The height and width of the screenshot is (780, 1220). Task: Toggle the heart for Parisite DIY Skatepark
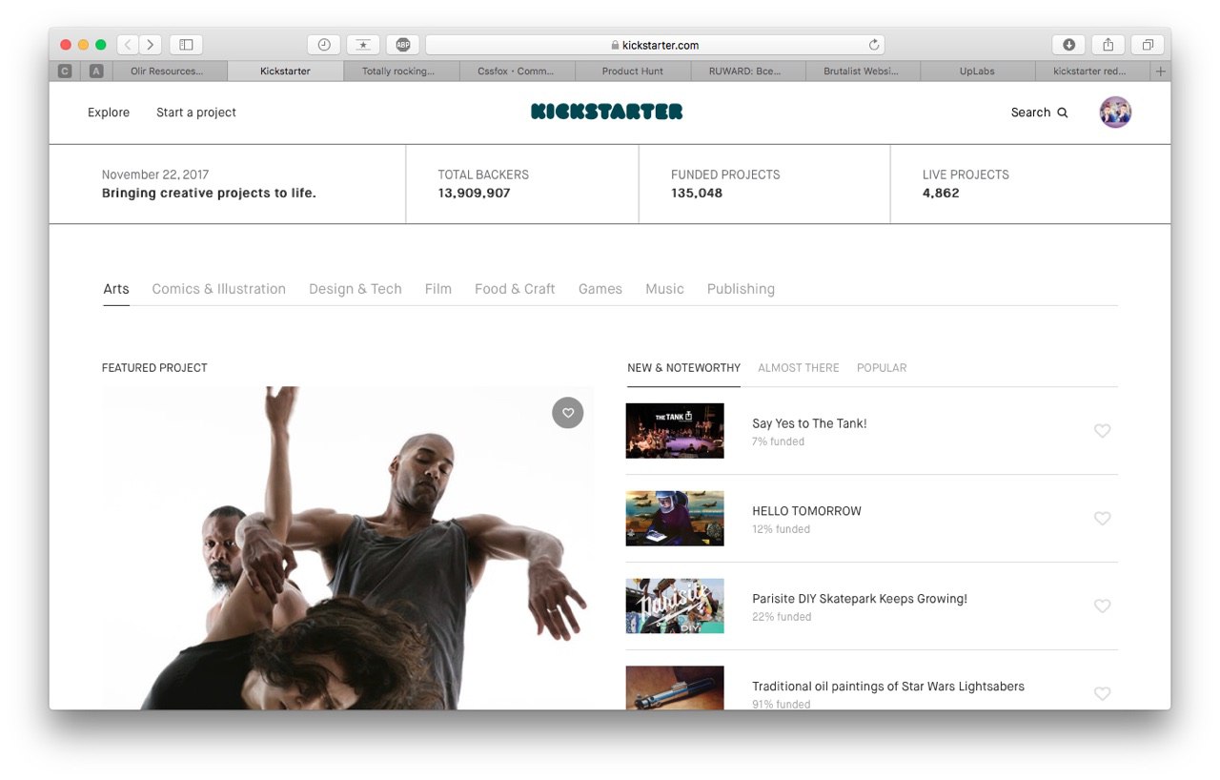1102,606
